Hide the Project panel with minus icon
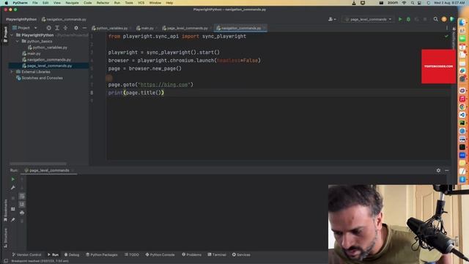This screenshot has width=469, height=264. pyautogui.click(x=84, y=28)
